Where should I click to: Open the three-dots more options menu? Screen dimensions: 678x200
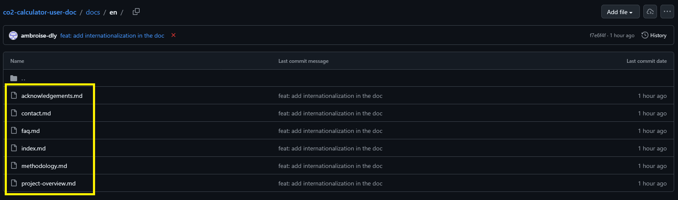pyautogui.click(x=667, y=12)
